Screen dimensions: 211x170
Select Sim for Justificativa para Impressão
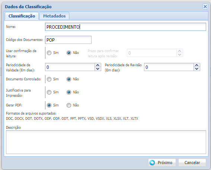point(49,92)
